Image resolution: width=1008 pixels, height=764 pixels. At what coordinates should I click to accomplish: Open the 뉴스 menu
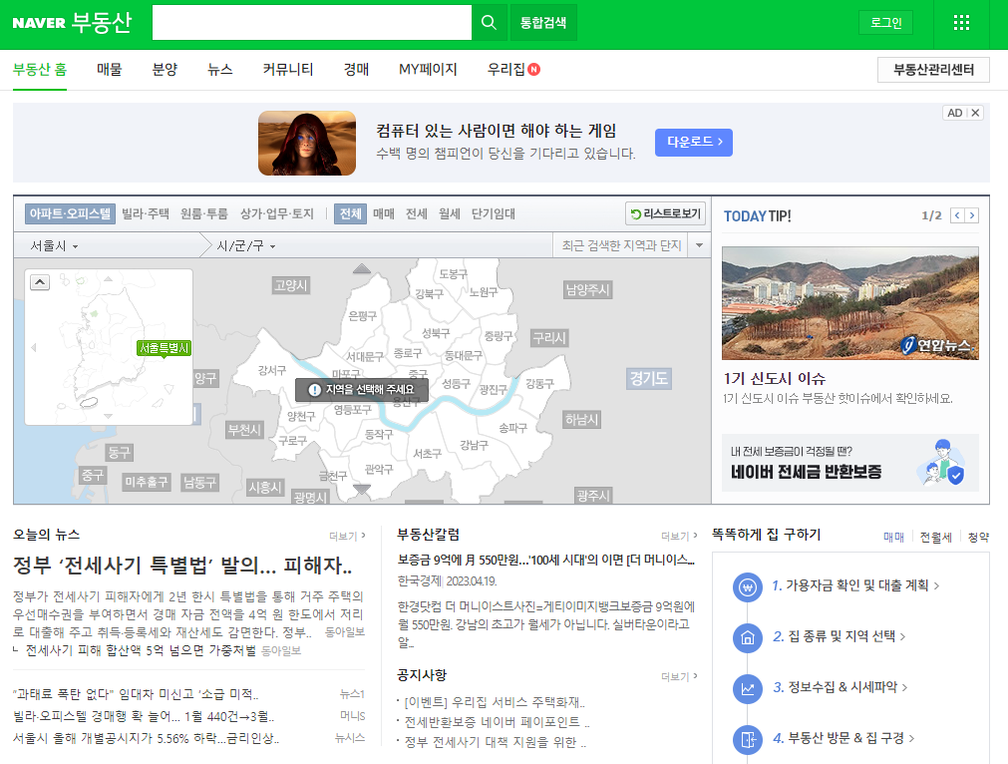point(220,70)
